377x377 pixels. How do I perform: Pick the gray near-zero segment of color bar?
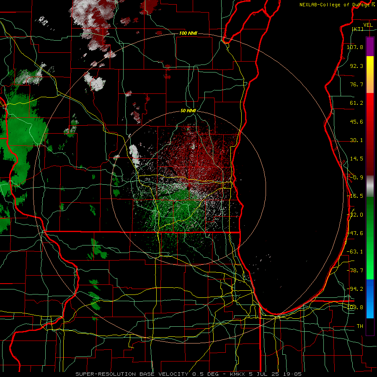point(370,186)
